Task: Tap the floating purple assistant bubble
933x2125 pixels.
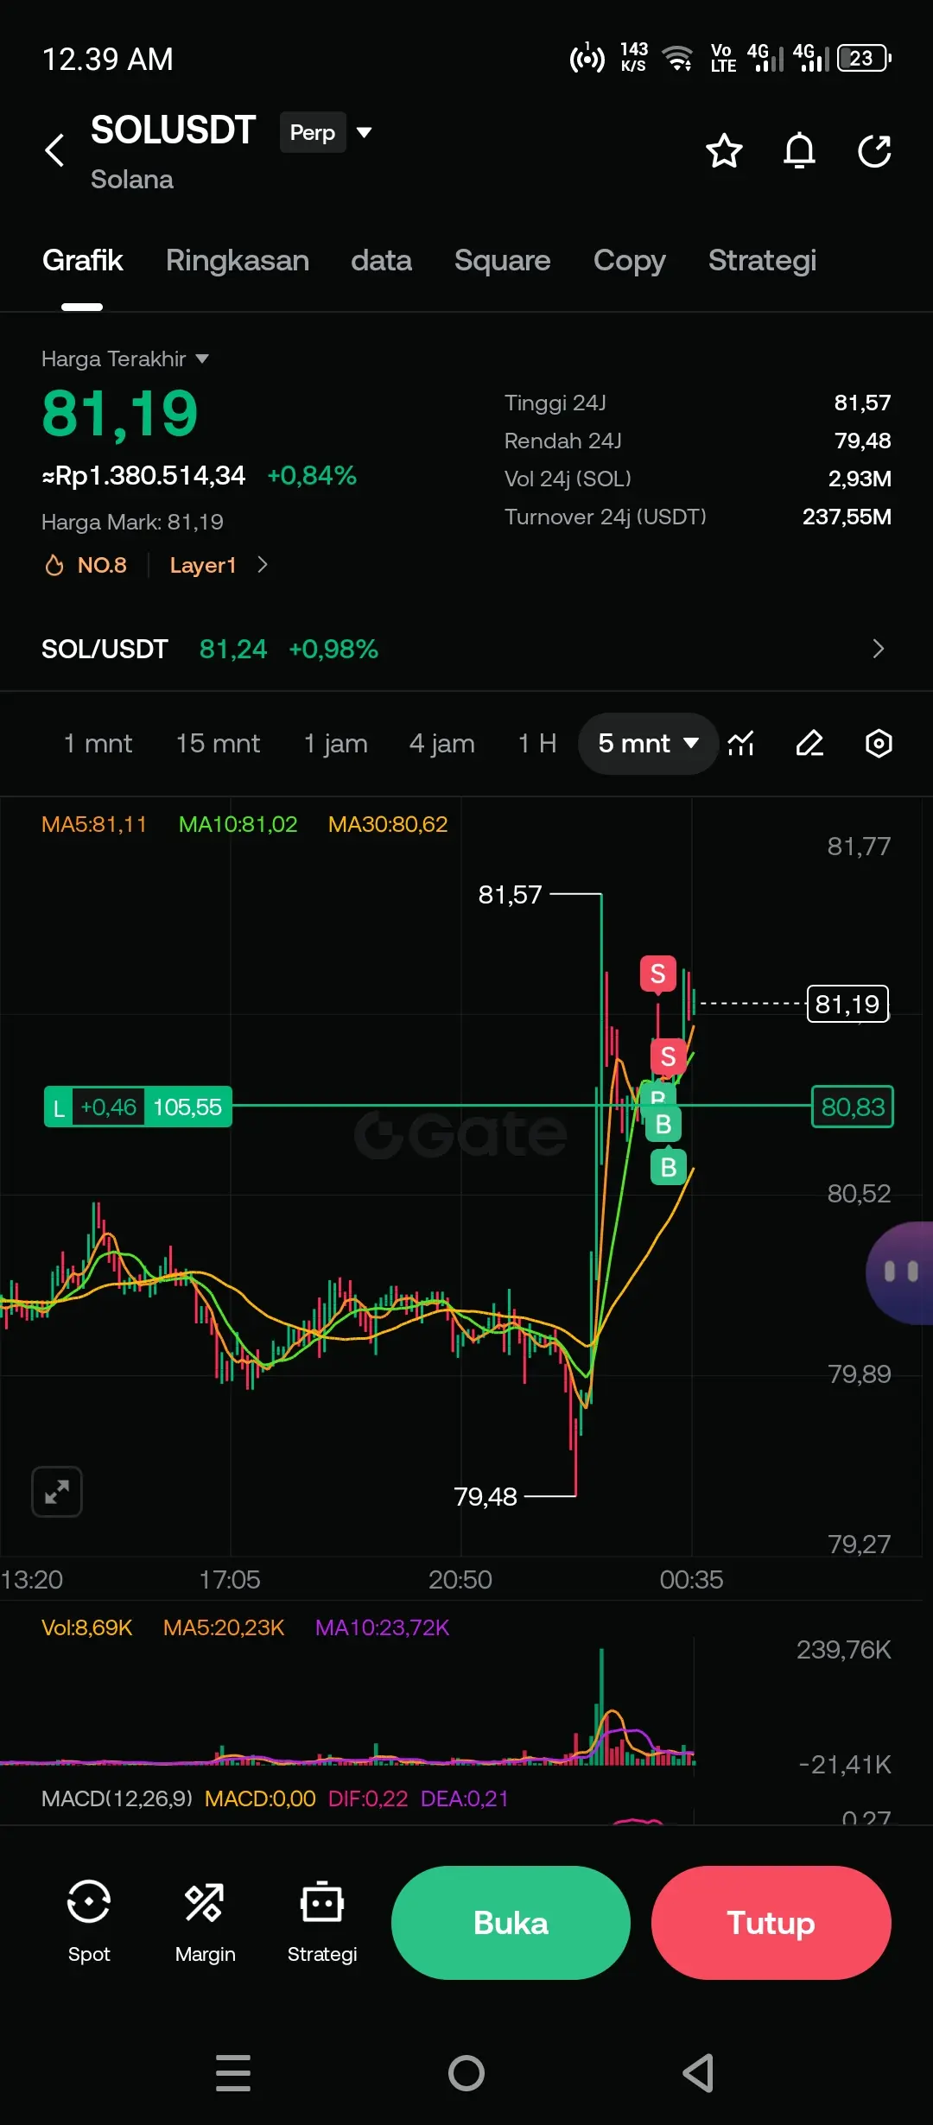Action: click(899, 1272)
